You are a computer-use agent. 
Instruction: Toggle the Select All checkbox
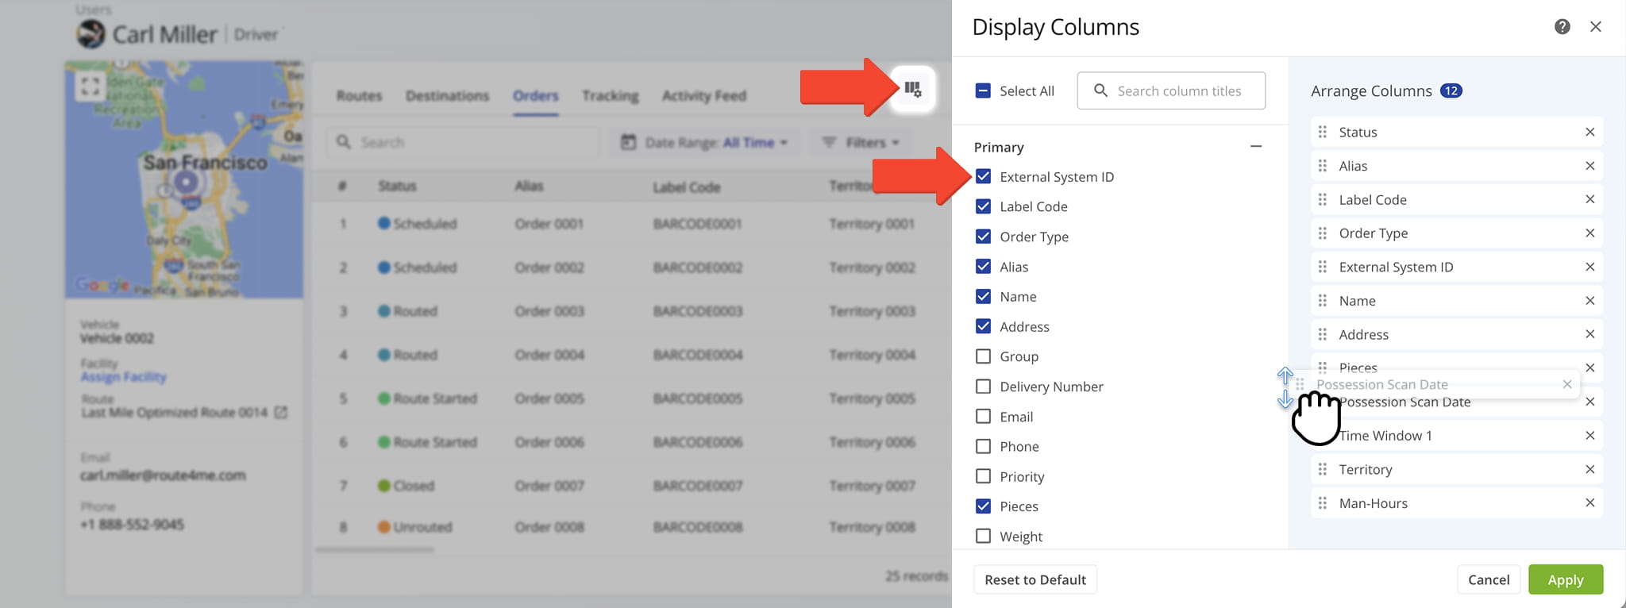pyautogui.click(x=983, y=91)
